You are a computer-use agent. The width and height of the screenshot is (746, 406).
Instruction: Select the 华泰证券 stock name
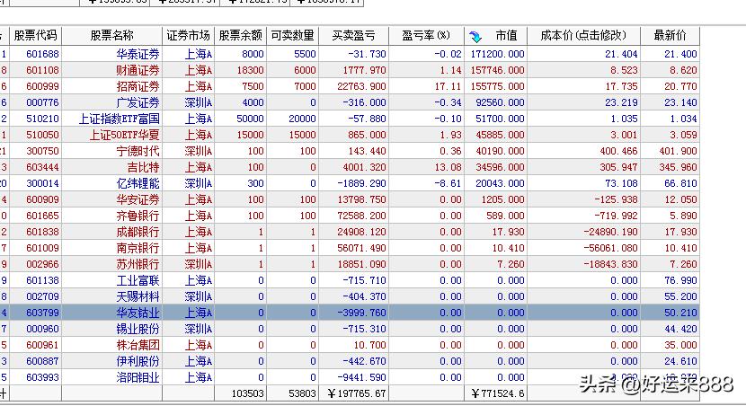[138, 54]
